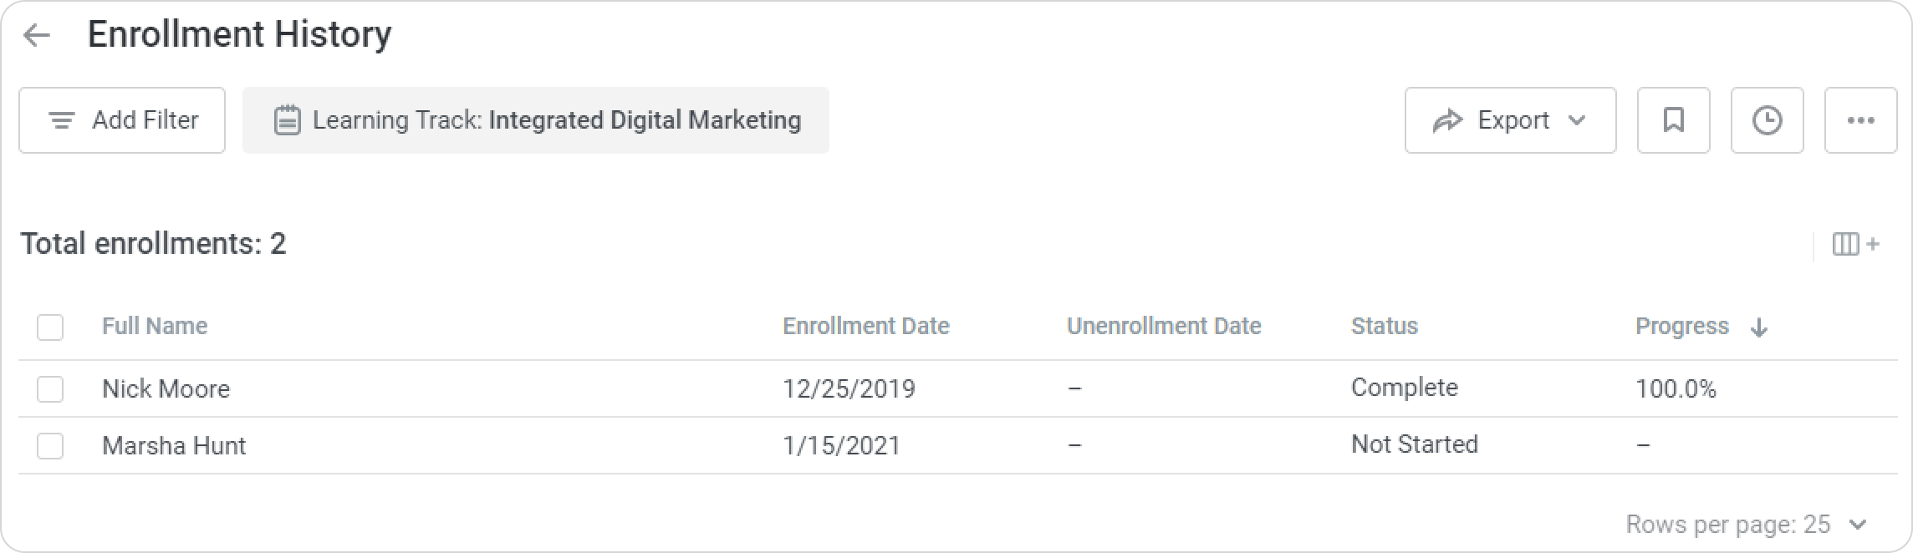Click the Learning Track filter chip
This screenshot has width=1913, height=553.
click(536, 120)
